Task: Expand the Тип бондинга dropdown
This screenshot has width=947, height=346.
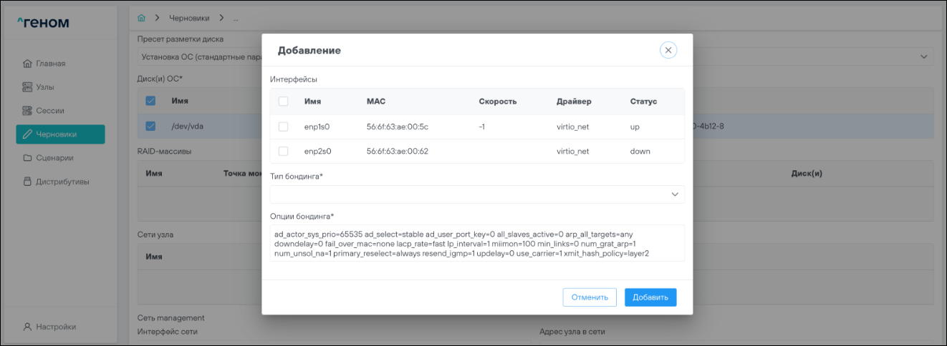Action: [x=674, y=194]
